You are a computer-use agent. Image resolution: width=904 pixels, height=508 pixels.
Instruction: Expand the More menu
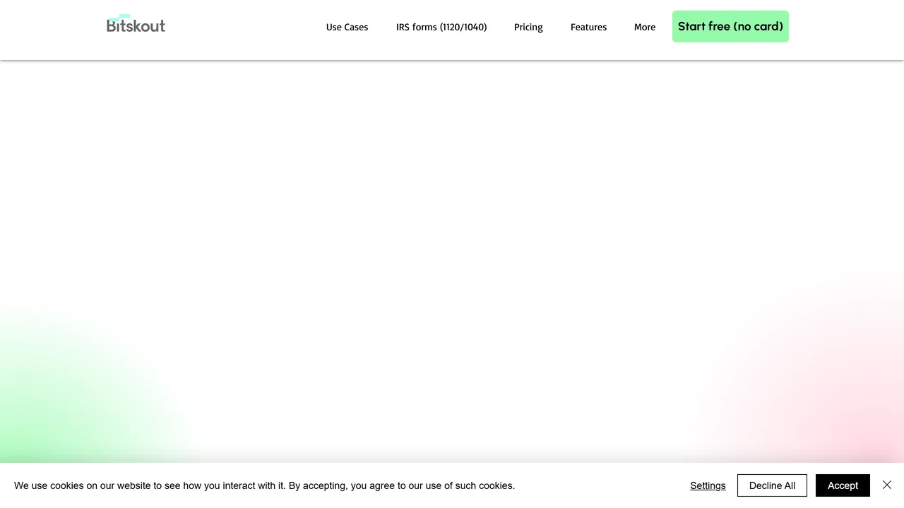(x=645, y=27)
